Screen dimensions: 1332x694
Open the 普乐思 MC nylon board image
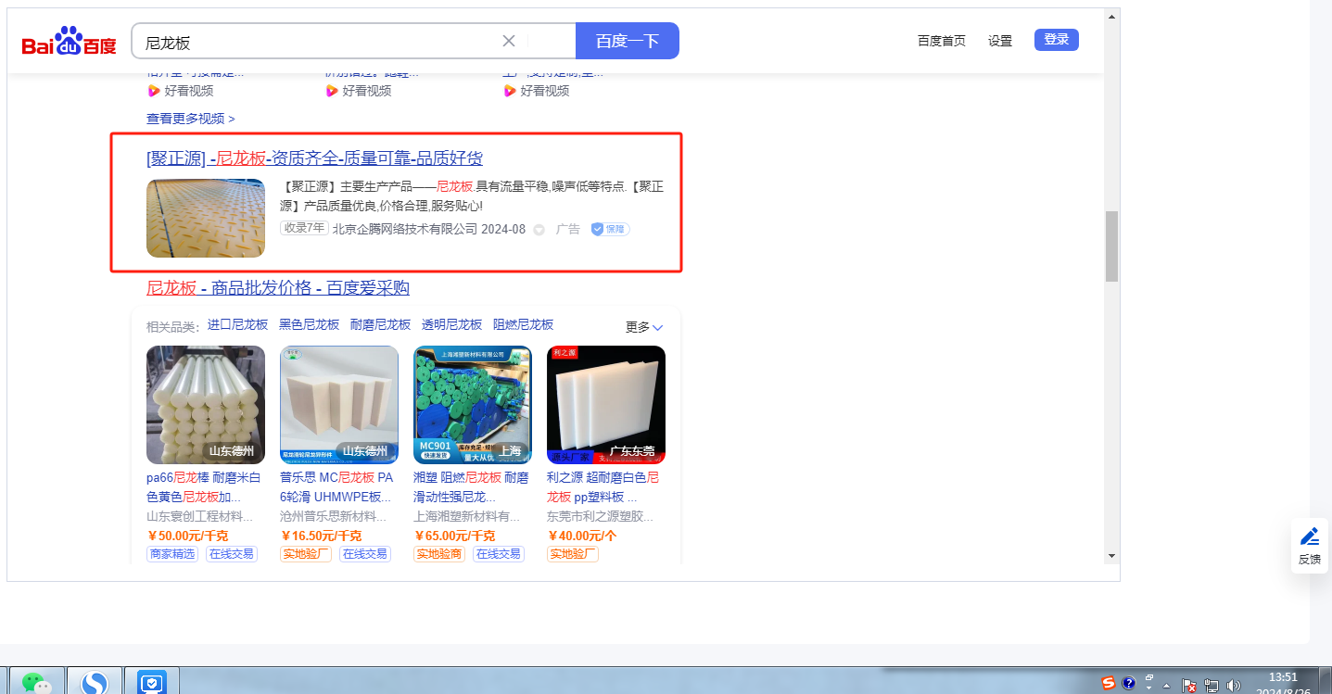point(339,405)
